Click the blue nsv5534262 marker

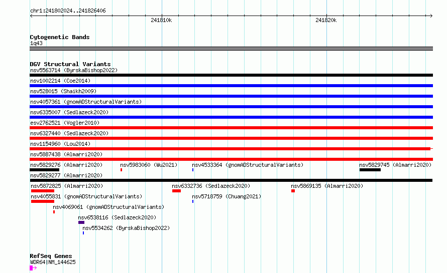(x=83, y=233)
